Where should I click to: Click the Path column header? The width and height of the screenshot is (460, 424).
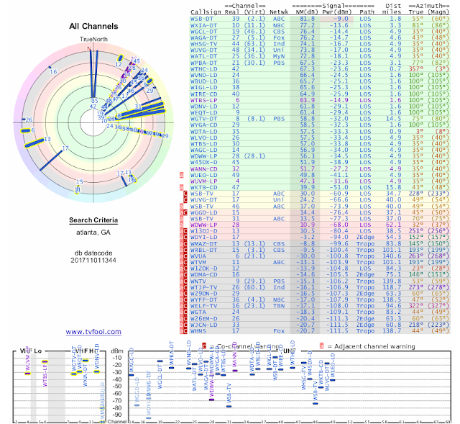coord(367,12)
